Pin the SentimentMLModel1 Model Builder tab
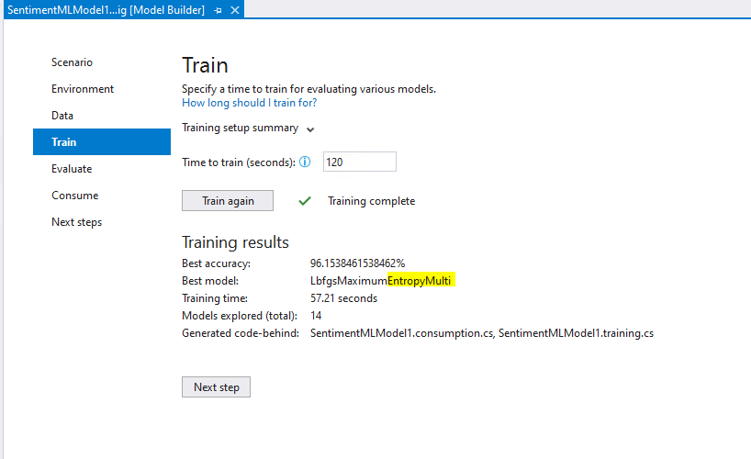 tap(218, 10)
